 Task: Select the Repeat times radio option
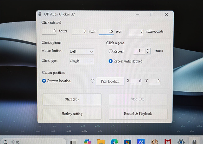point(110,51)
